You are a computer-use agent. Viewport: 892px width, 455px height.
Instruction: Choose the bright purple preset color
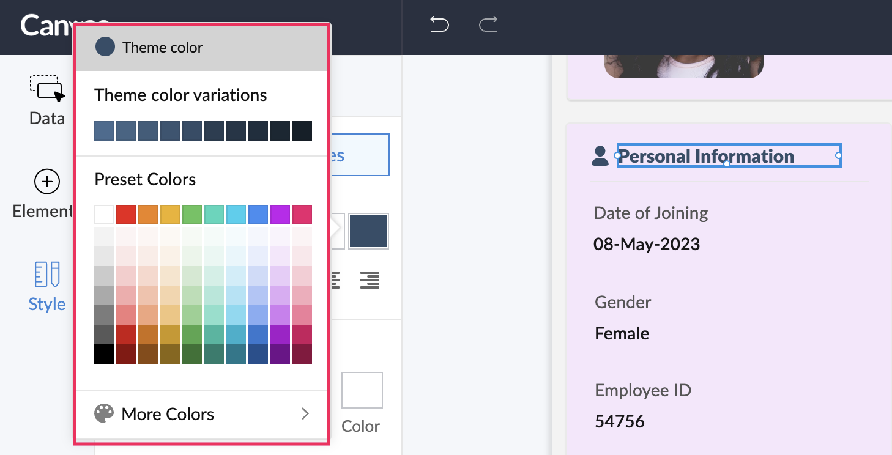pos(280,215)
